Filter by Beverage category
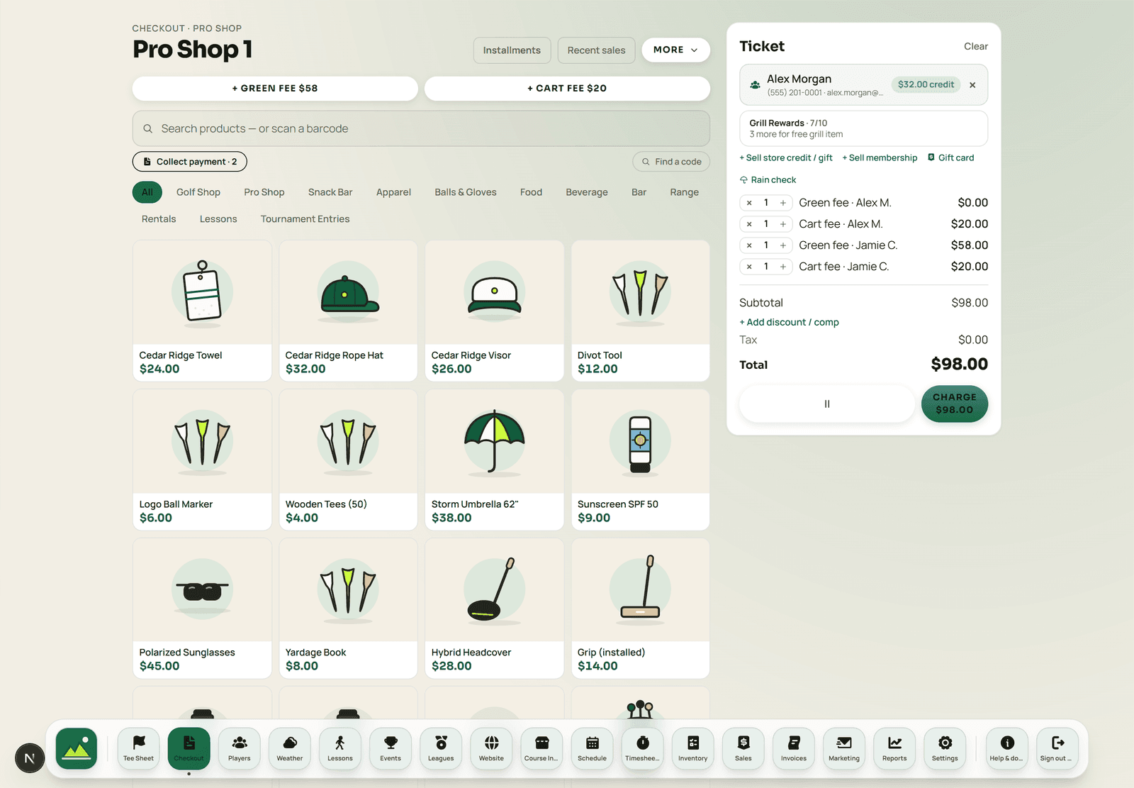The height and width of the screenshot is (788, 1134). [x=587, y=192]
